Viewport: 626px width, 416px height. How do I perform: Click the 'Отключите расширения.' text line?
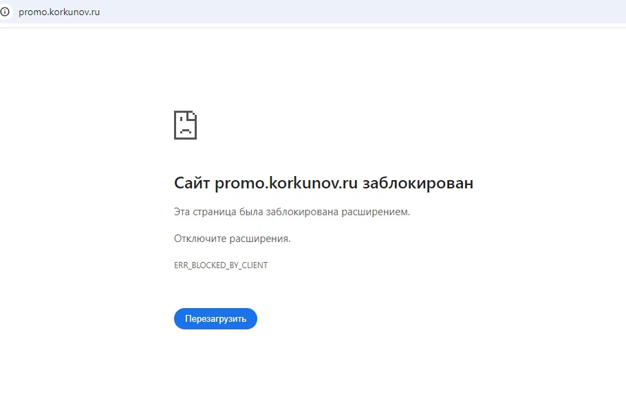coord(232,239)
